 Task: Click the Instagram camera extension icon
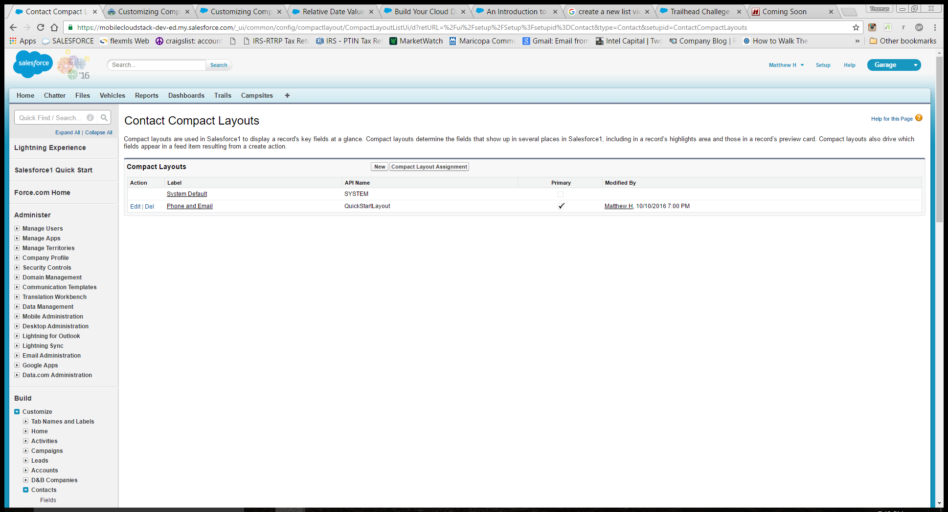click(872, 27)
